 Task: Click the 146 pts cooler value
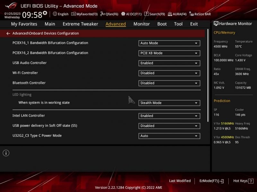[x=240, y=115]
